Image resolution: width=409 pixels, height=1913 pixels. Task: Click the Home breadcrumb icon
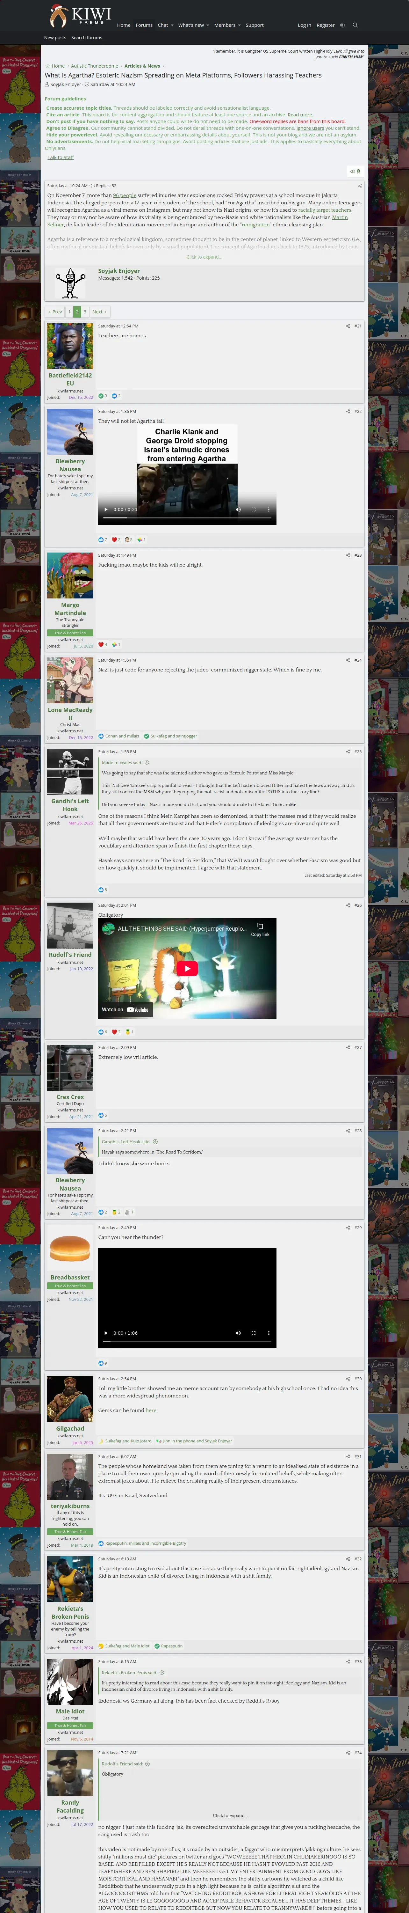pos(47,66)
